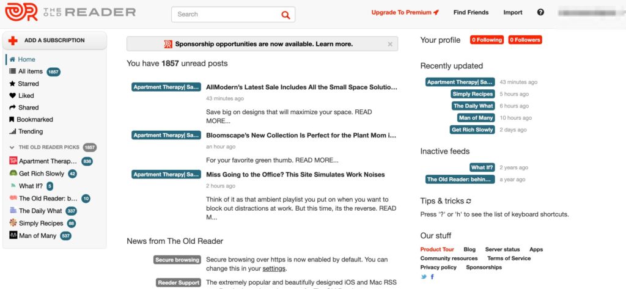Click the 0 Following badge
The height and width of the screenshot is (289, 626).
(487, 40)
